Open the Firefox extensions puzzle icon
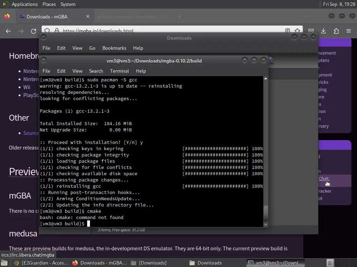The image size is (357, 267). coord(336,31)
